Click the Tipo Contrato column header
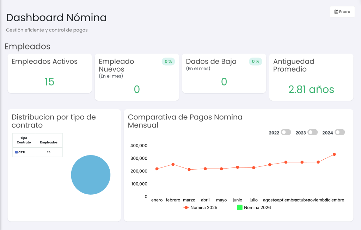 coord(23,140)
